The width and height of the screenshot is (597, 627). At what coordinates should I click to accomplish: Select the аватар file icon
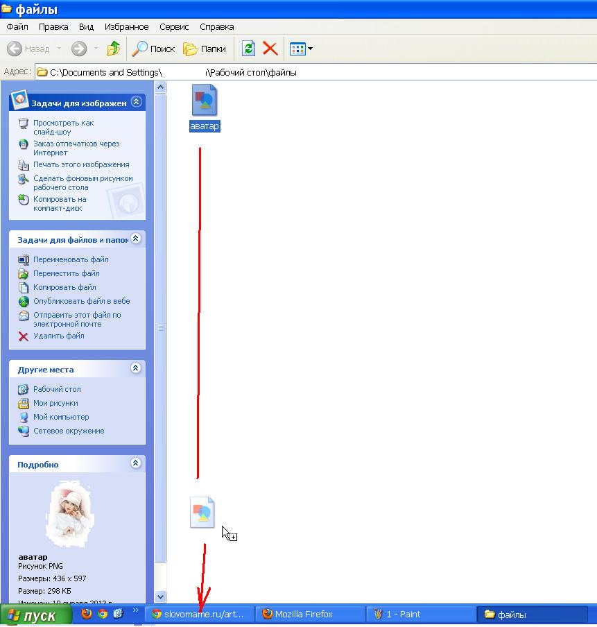point(205,100)
